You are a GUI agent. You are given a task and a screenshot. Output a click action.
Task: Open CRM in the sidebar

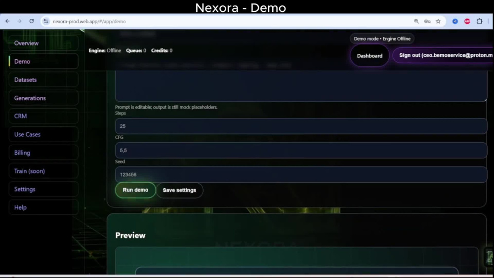(43, 116)
